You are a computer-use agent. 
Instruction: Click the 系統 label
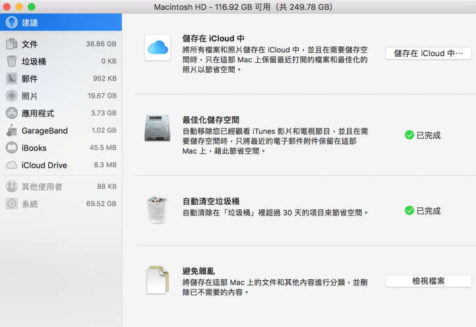pyautogui.click(x=30, y=204)
